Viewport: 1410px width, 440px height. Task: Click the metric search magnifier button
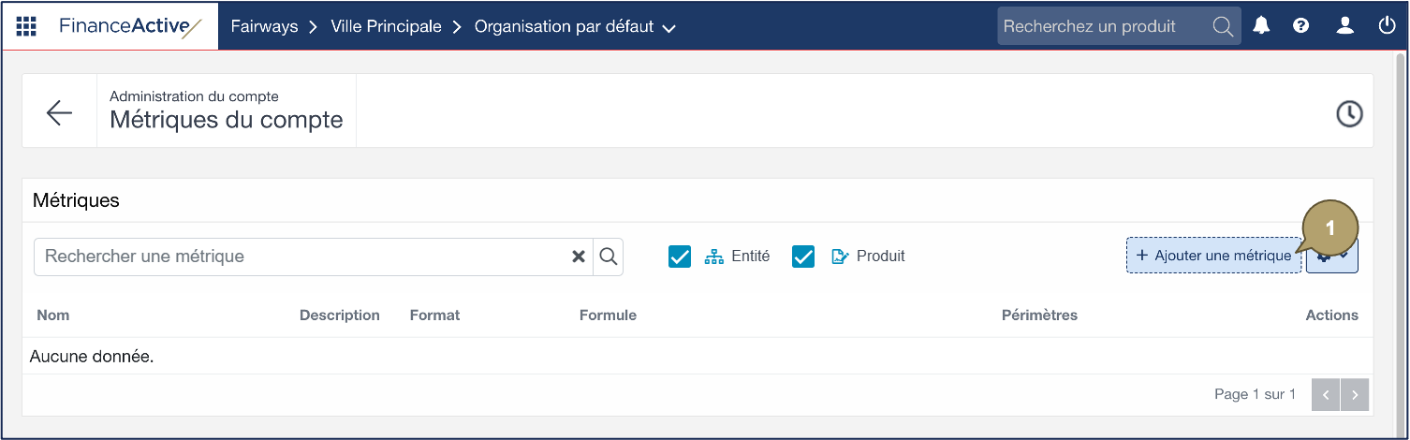click(608, 257)
